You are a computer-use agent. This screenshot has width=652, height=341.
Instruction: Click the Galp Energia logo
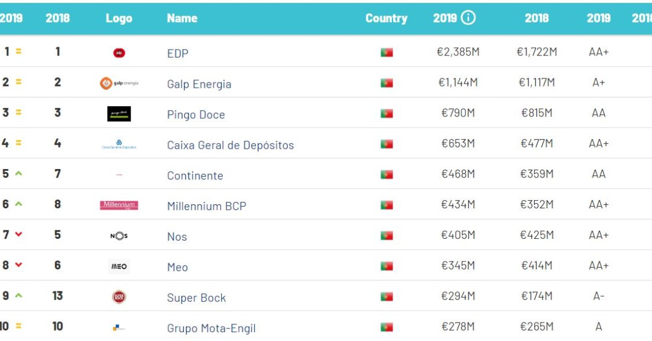(x=119, y=83)
